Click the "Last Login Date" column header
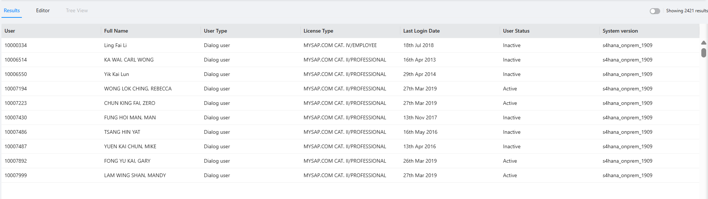 (x=421, y=31)
